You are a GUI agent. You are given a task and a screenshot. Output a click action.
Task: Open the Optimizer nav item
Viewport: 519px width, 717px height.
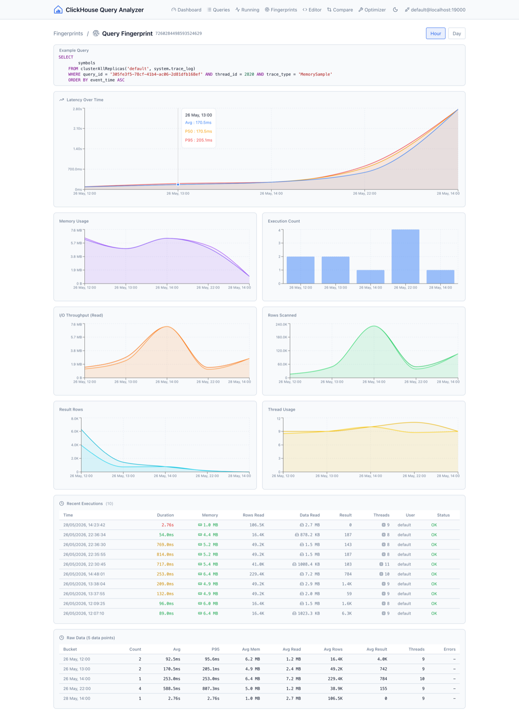(x=372, y=10)
